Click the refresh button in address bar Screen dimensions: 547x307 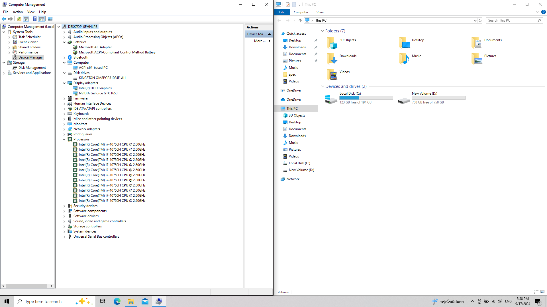[480, 20]
